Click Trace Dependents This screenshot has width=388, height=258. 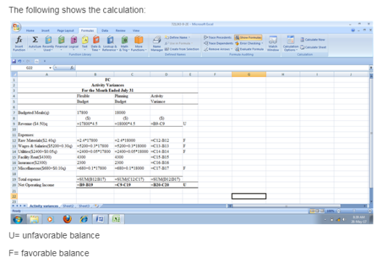[x=218, y=44]
